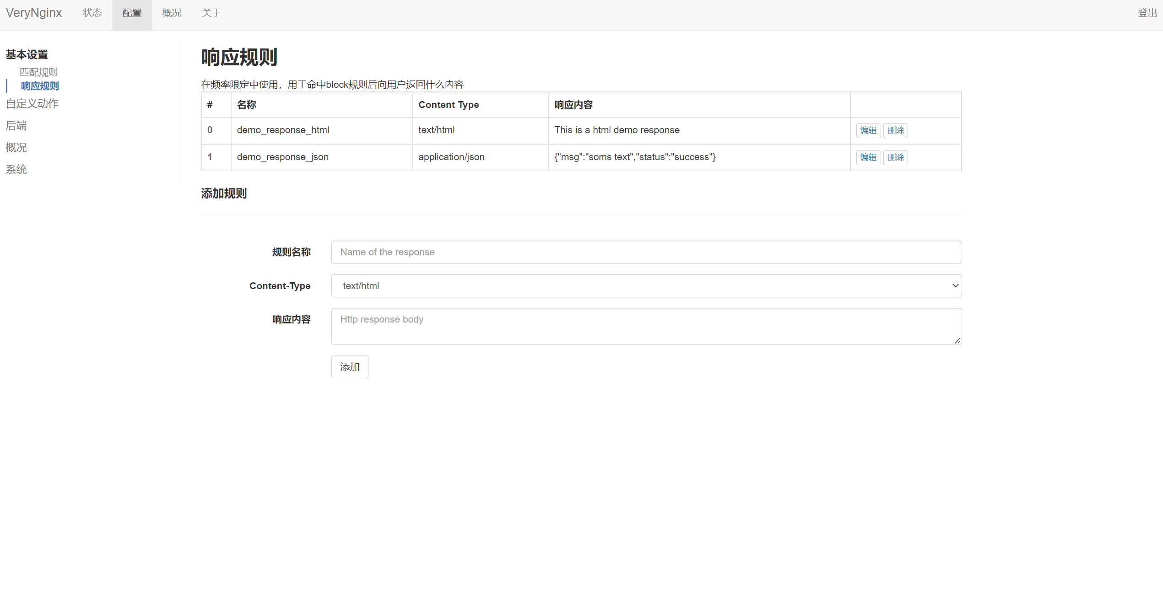Click the 添加 button
This screenshot has height=597, width=1163.
point(350,366)
